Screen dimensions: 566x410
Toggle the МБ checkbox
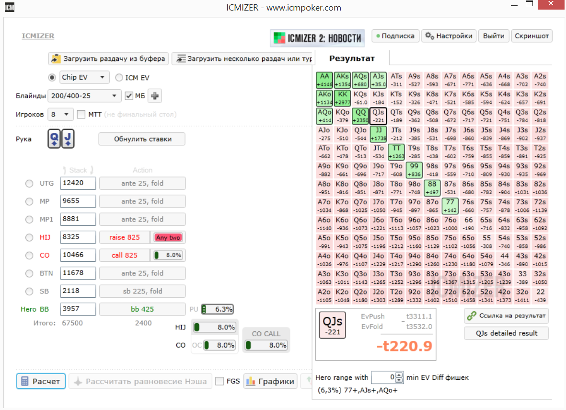point(129,96)
